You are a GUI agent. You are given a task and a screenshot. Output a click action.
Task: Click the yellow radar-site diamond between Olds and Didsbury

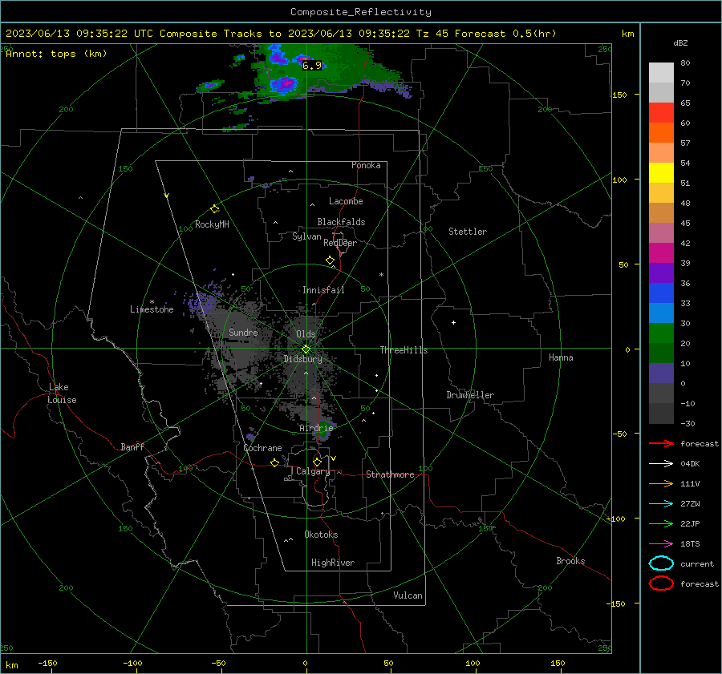tap(306, 349)
